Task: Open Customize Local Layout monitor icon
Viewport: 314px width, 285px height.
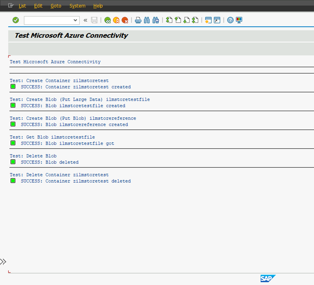Action: 239,20
